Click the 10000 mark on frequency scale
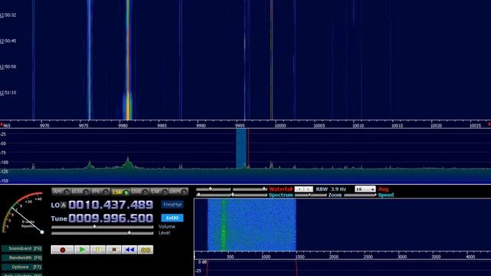 (280, 126)
